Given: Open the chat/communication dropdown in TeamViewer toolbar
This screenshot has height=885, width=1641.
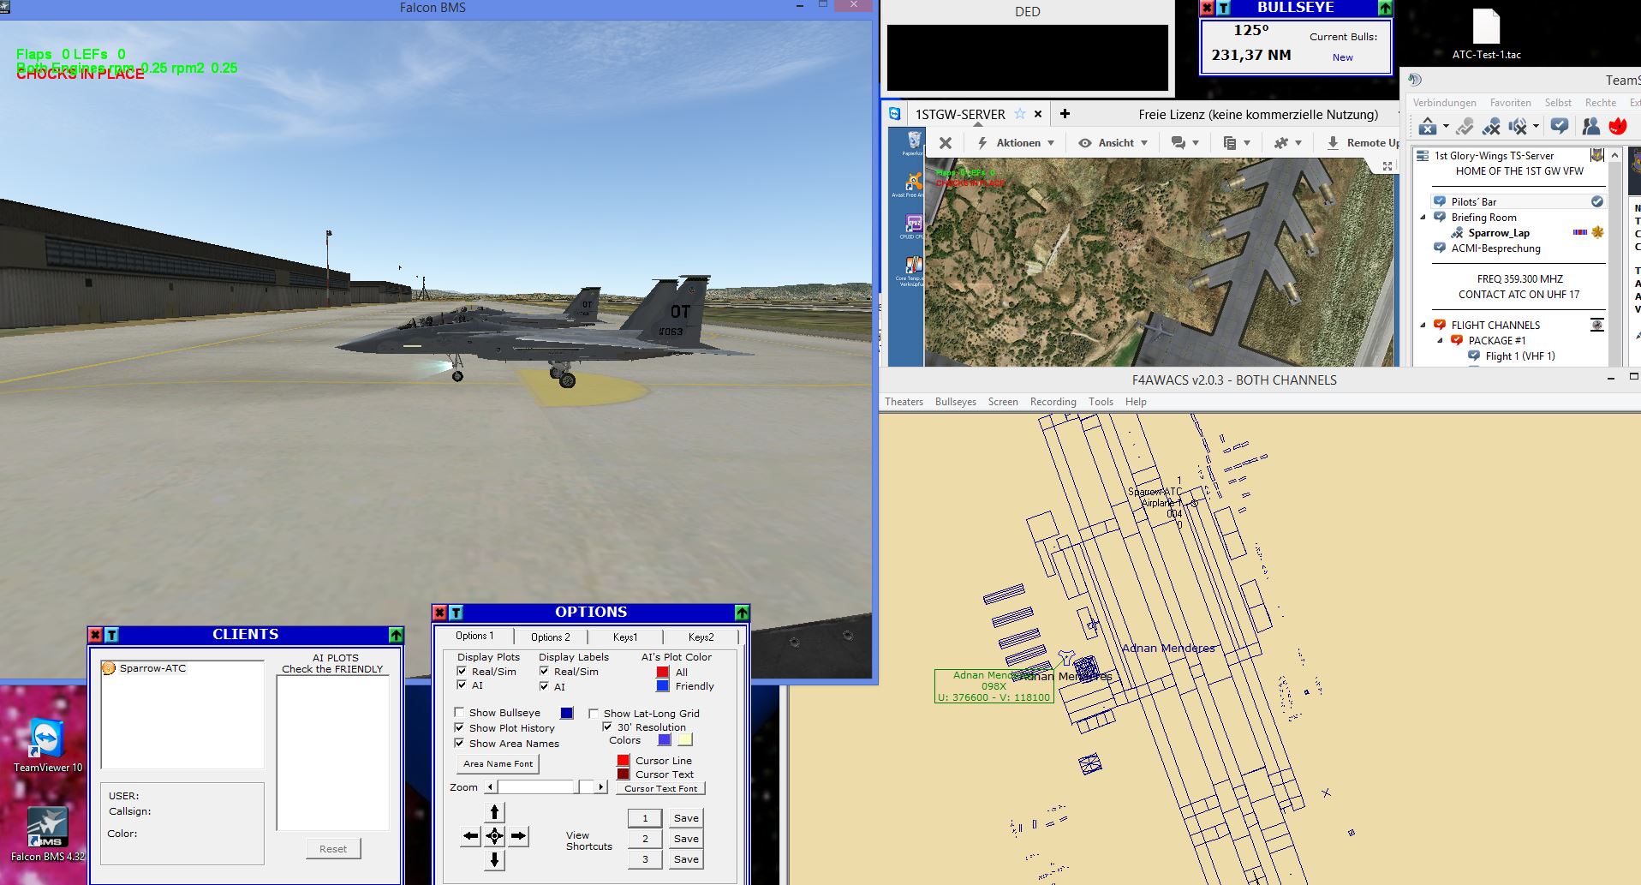Looking at the screenshot, I should coord(1185,143).
